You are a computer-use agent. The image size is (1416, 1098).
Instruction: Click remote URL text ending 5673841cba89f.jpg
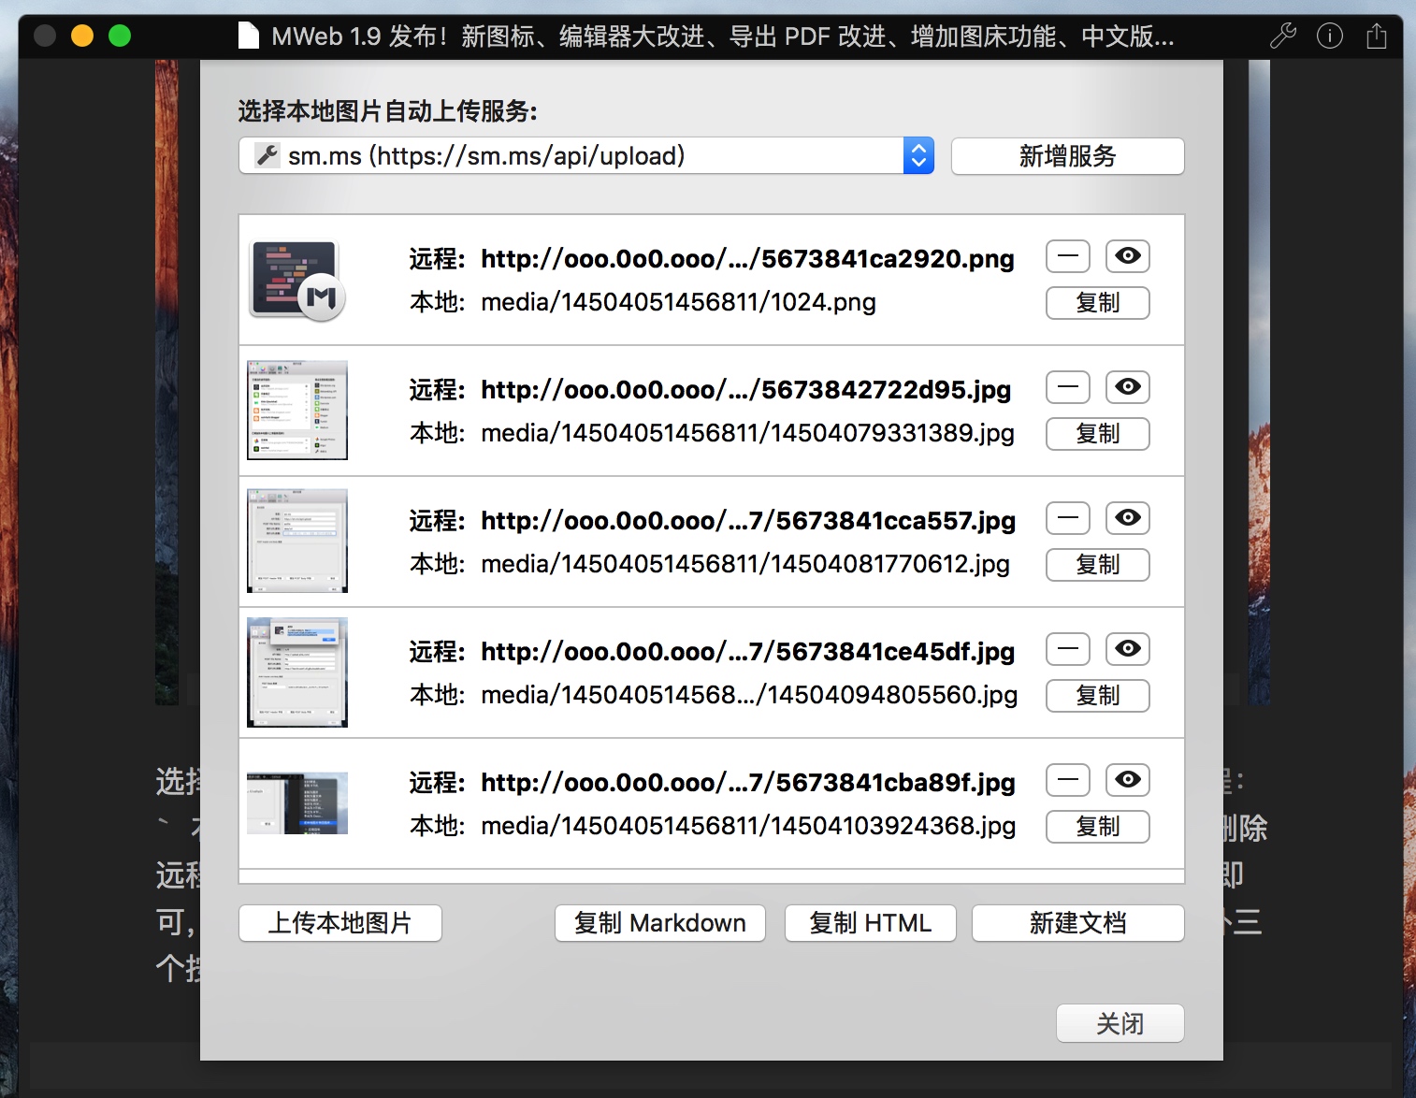tap(748, 783)
